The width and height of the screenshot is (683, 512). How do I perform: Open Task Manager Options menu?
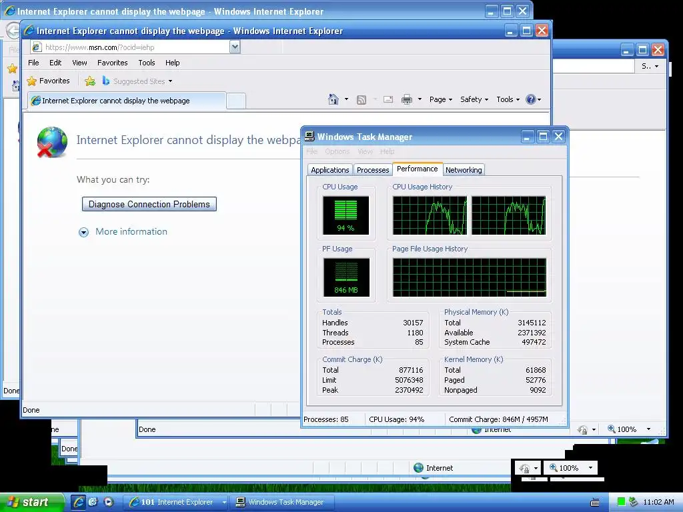tap(337, 151)
